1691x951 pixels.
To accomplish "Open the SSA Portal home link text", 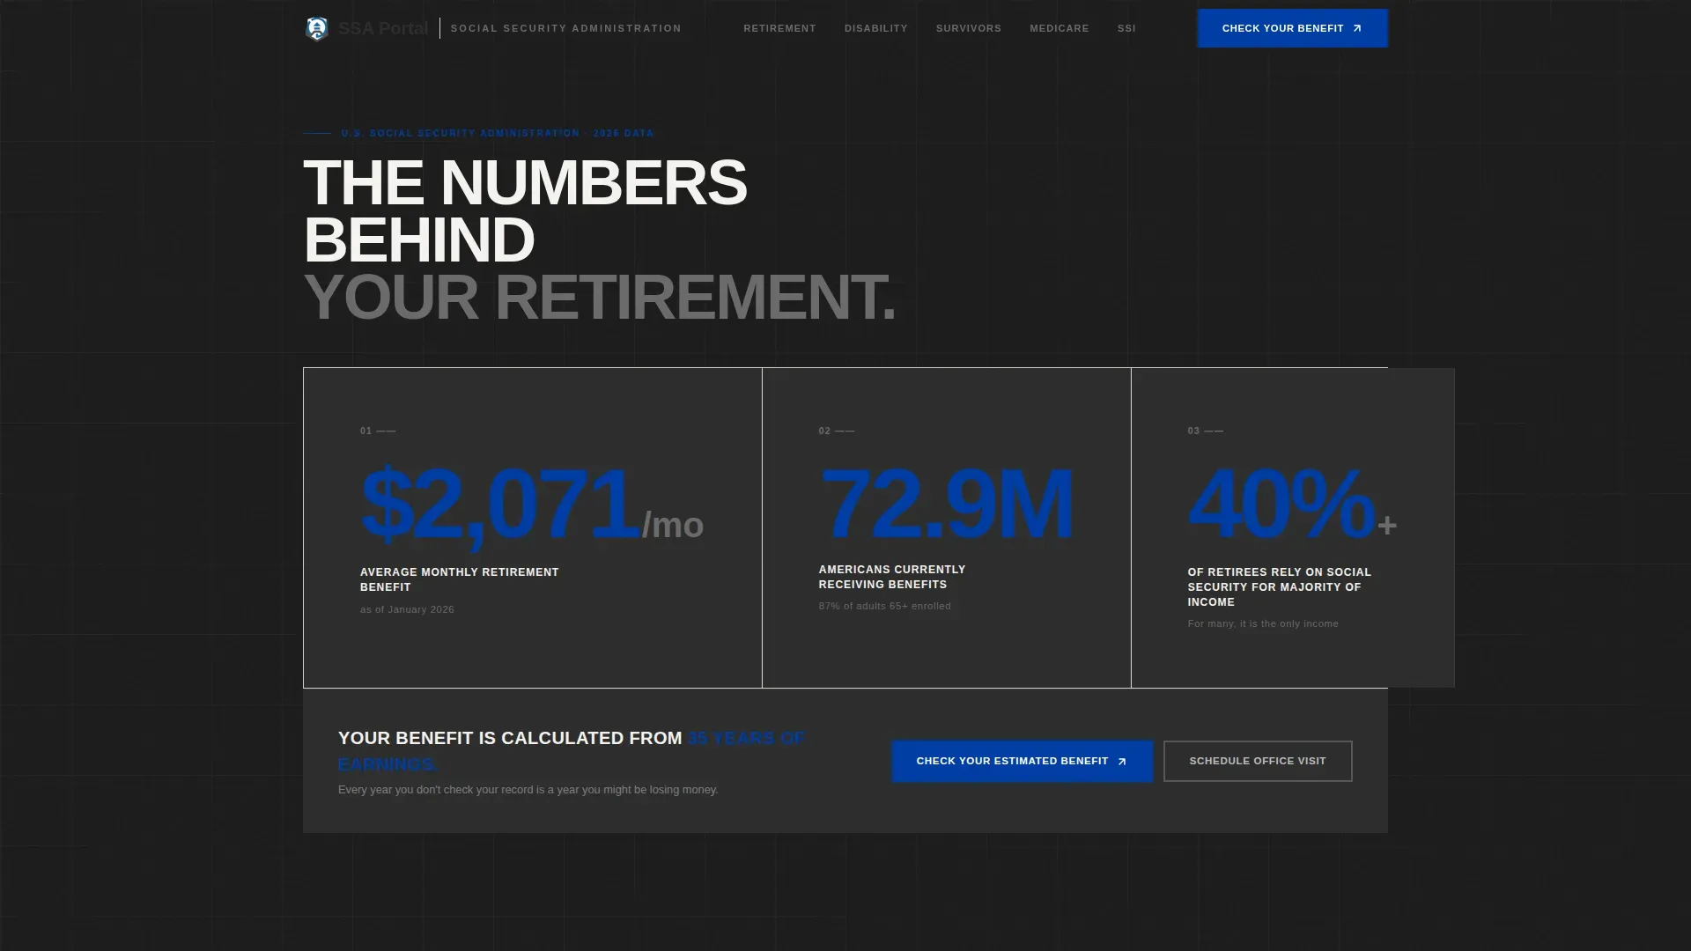I will [383, 29].
